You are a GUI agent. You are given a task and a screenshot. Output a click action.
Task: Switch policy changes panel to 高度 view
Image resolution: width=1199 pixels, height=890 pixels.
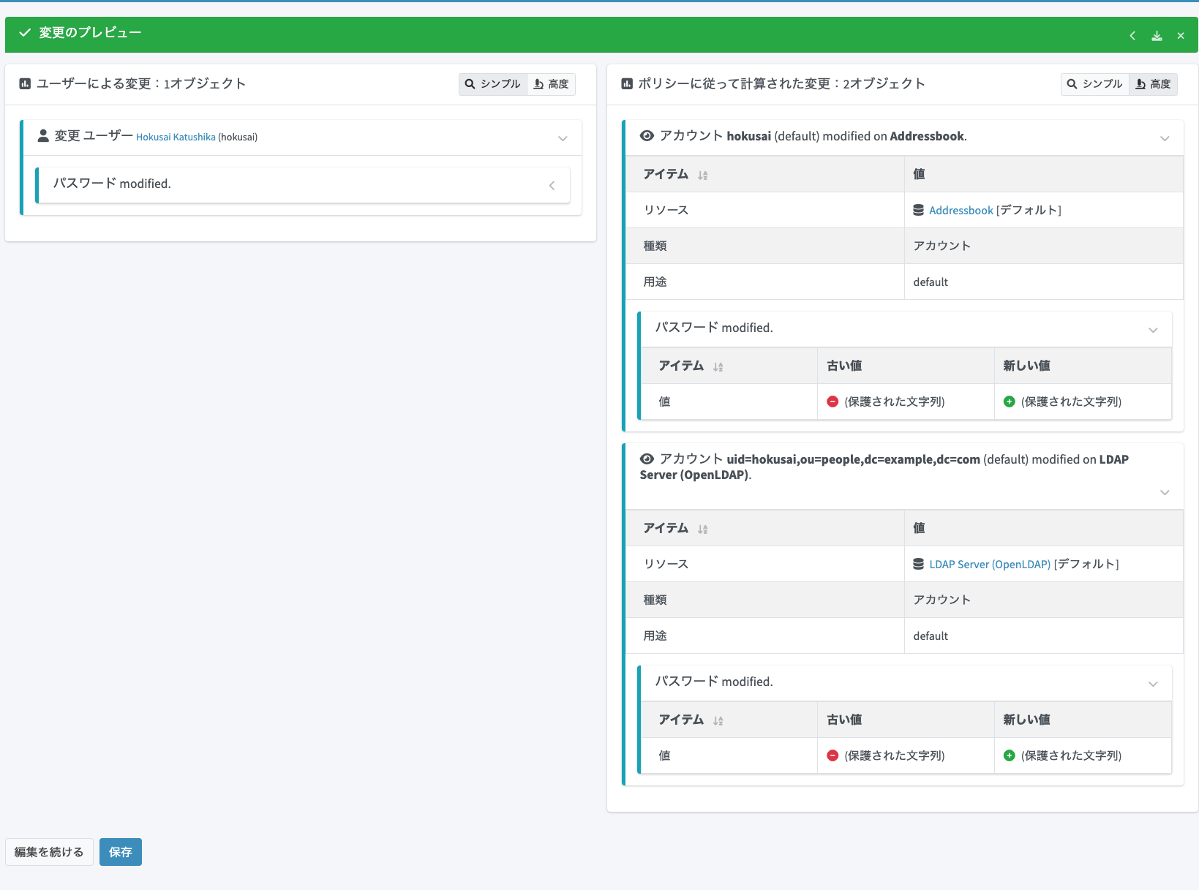tap(1153, 84)
